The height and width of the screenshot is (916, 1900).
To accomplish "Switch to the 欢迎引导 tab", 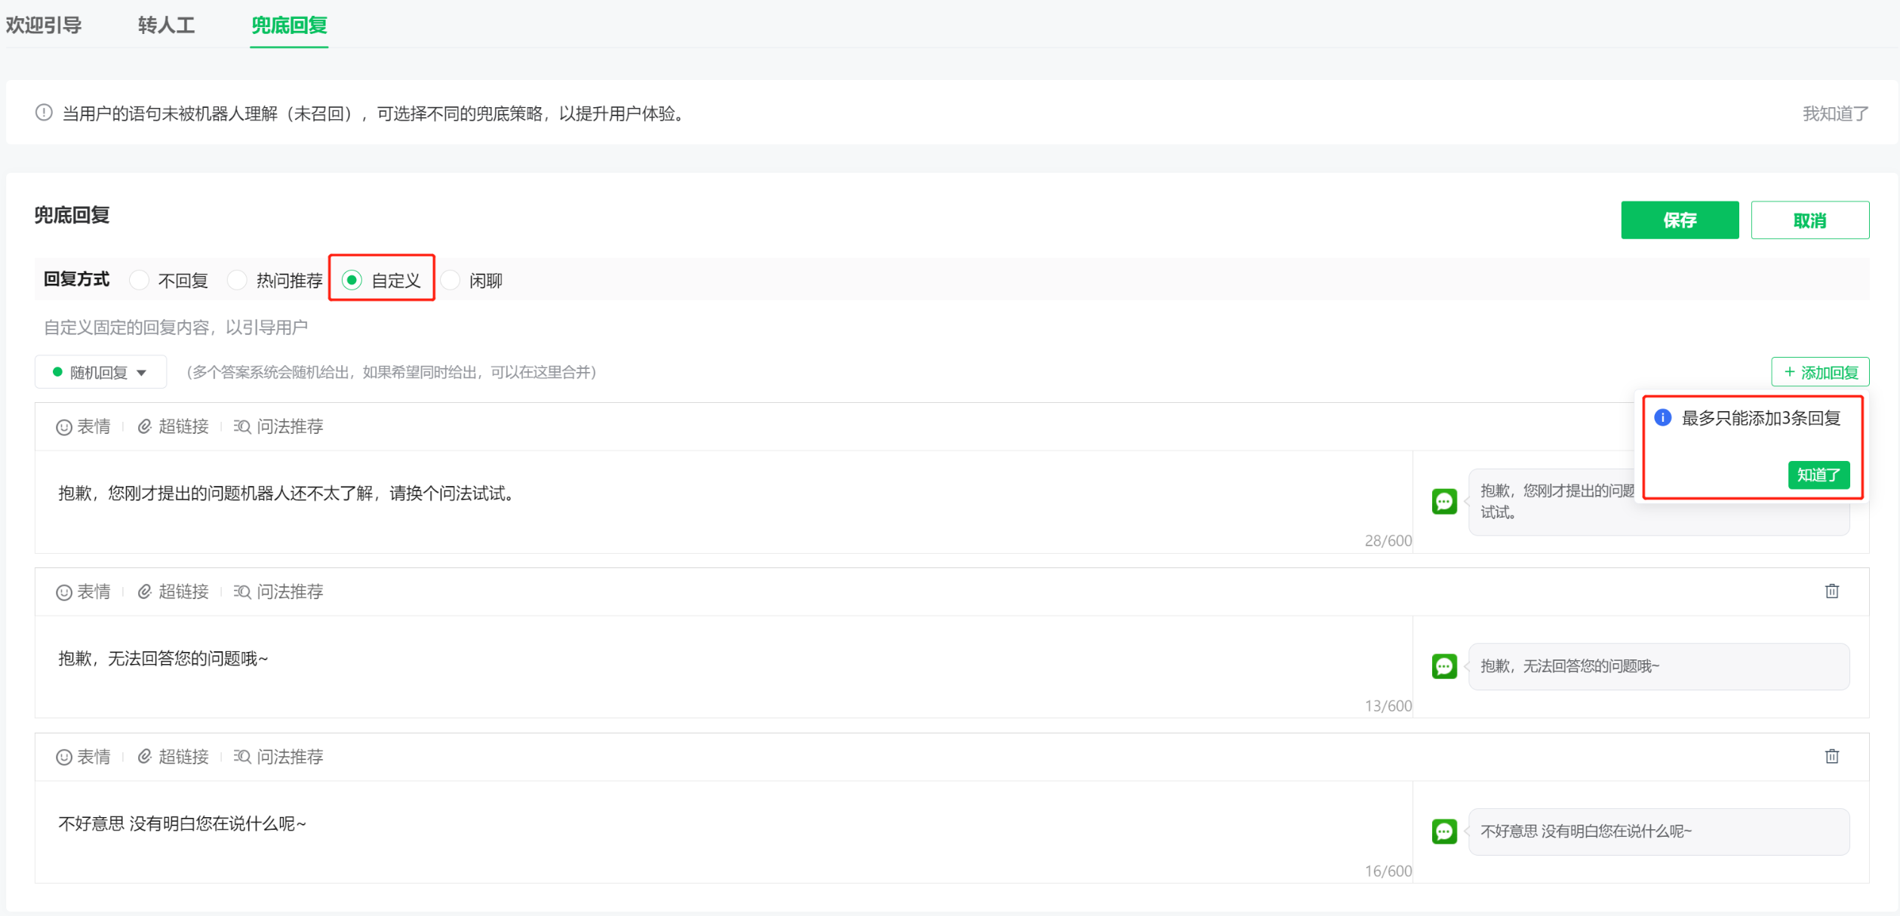I will pos(44,25).
